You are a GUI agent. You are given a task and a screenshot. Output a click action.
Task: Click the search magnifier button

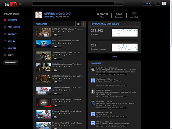(x=119, y=3)
